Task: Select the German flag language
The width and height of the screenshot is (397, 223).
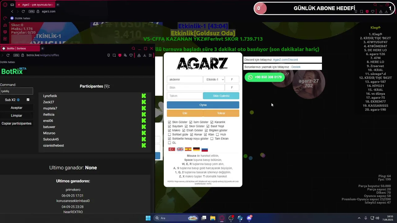Action: 196,149
